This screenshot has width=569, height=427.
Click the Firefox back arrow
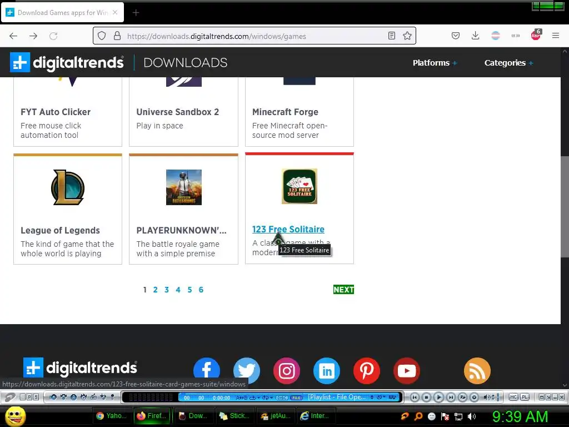click(x=13, y=36)
